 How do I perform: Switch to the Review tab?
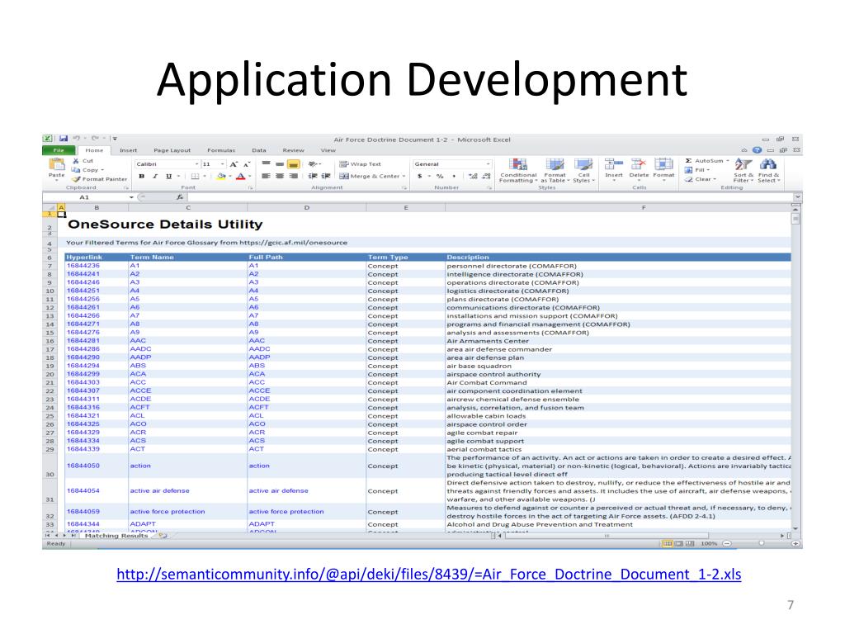[x=293, y=150]
